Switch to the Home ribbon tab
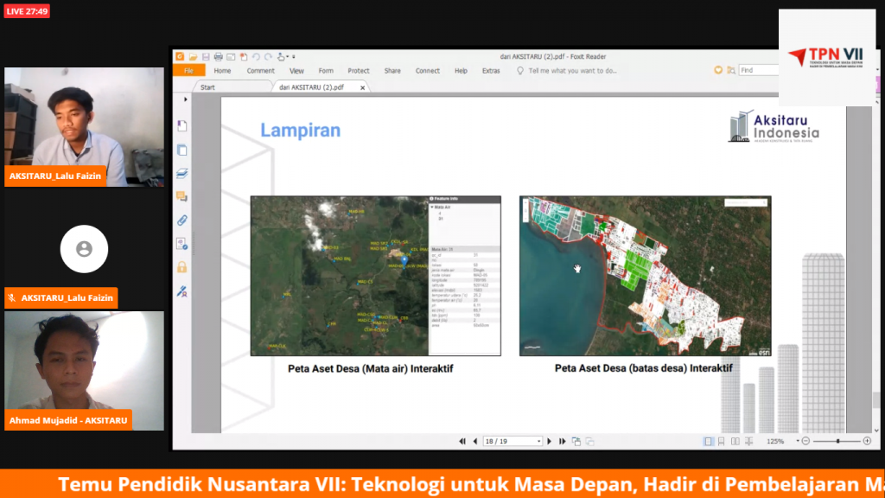 click(222, 71)
